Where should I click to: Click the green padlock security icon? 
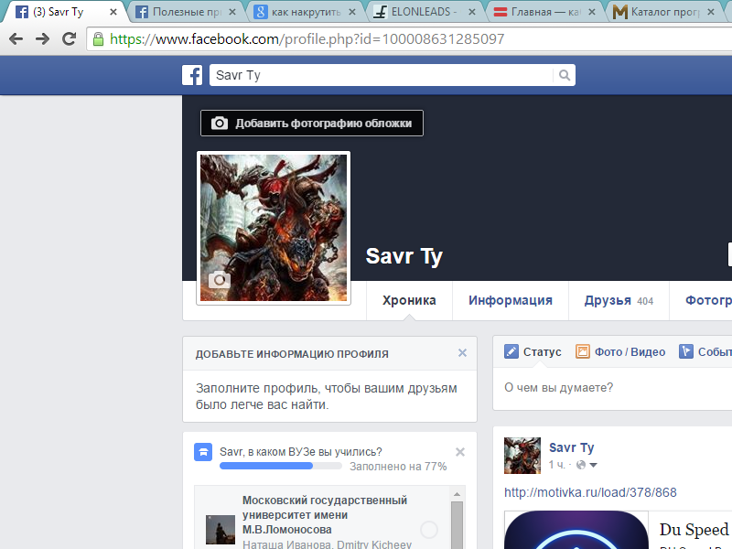pos(98,39)
